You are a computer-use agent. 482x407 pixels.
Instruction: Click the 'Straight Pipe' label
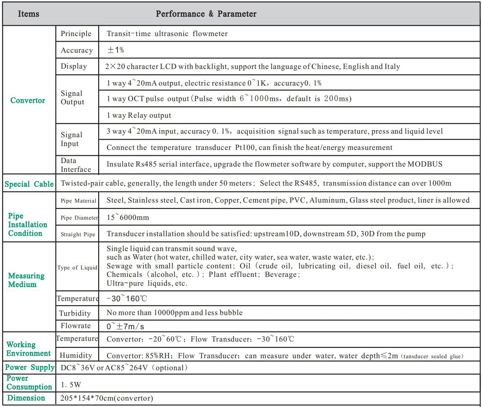(x=78, y=234)
